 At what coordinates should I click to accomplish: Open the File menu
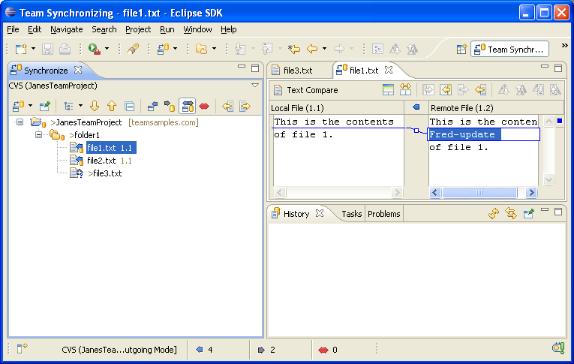click(13, 29)
